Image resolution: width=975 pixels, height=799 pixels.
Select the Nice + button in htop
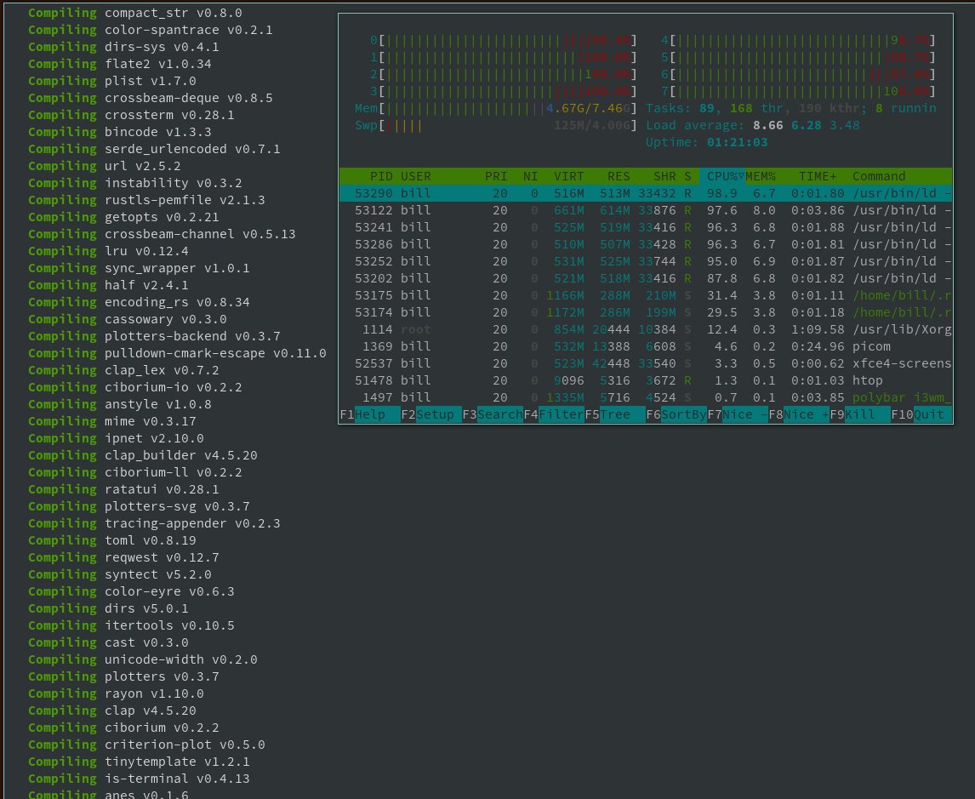tap(799, 414)
